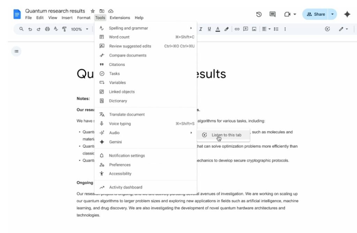
Task: Choose Review suggested edits
Action: click(146, 46)
